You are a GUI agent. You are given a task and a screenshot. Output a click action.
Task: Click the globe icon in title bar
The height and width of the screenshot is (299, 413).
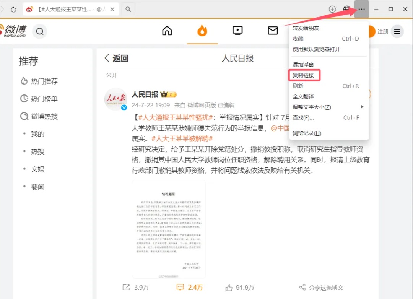[346, 9]
